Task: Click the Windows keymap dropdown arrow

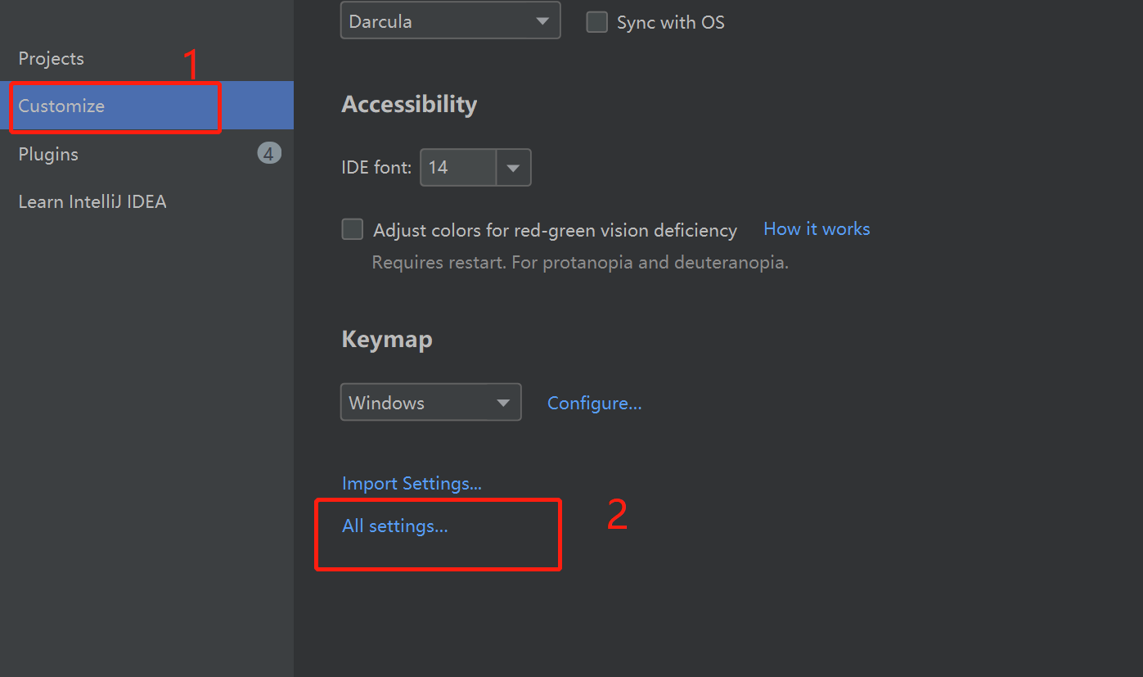Action: 503,403
